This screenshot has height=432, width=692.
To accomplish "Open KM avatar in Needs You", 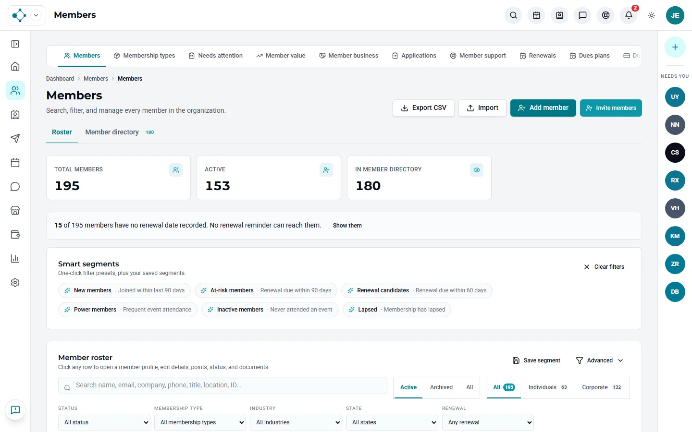I will click(675, 236).
